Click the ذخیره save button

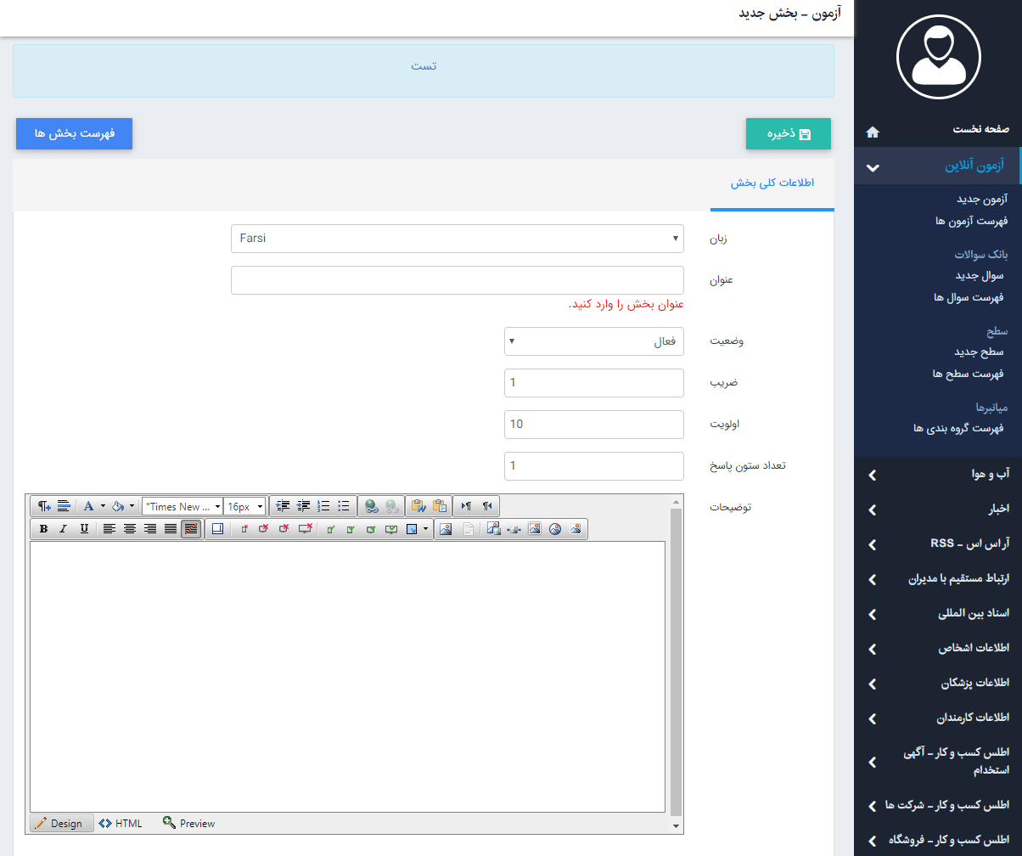coord(788,134)
